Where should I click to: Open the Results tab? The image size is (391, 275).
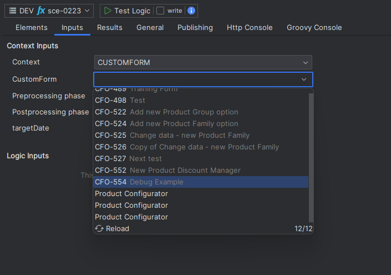point(110,27)
